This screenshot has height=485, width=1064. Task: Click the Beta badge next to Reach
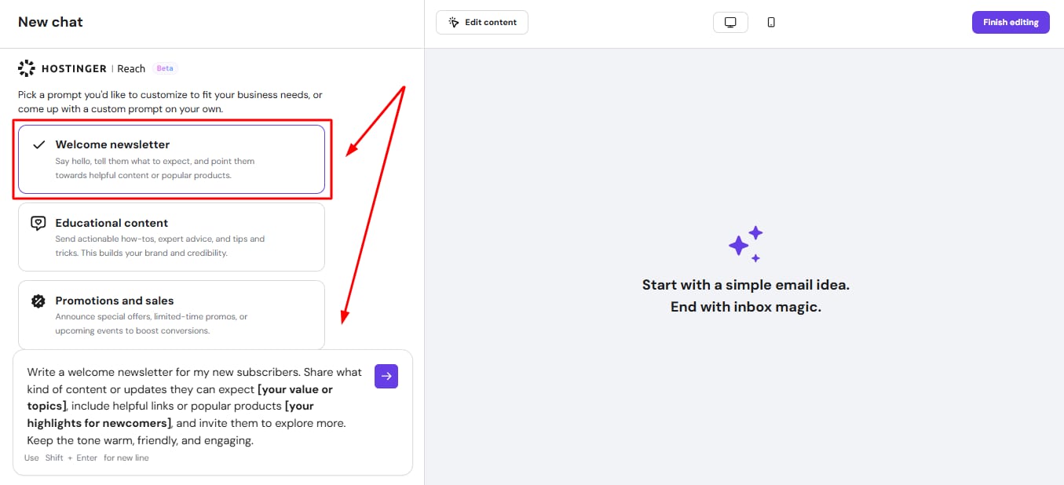tap(165, 68)
